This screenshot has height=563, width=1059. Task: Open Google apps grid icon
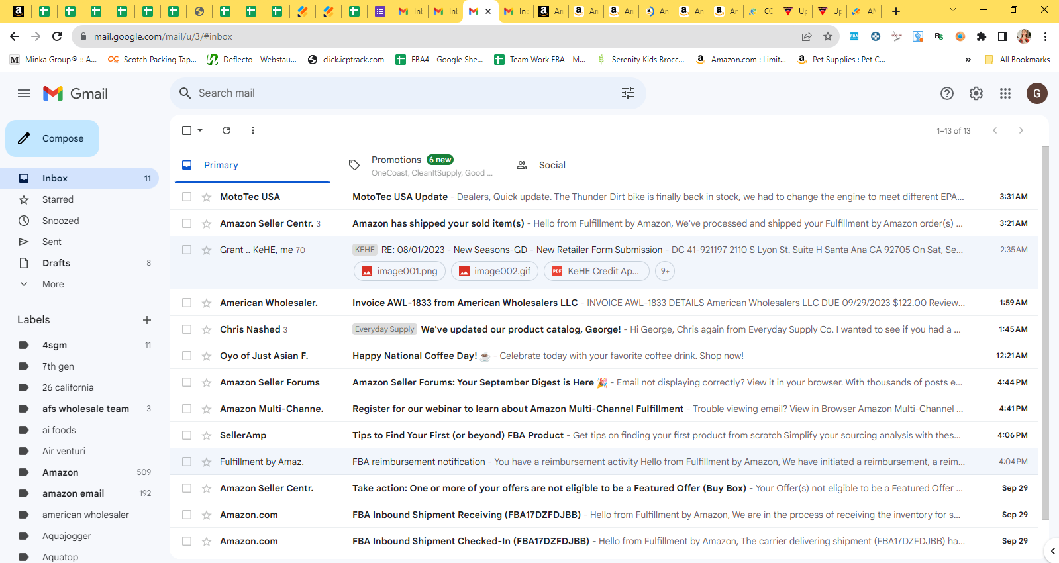(x=1005, y=93)
